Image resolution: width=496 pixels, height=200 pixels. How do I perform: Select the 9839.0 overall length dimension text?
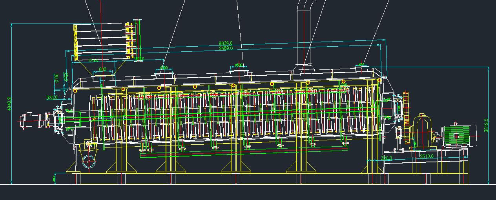(226, 43)
